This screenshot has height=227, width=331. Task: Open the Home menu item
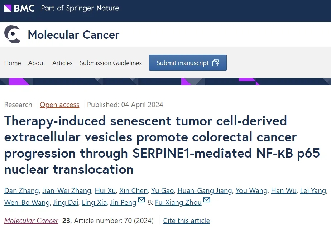tap(13, 63)
